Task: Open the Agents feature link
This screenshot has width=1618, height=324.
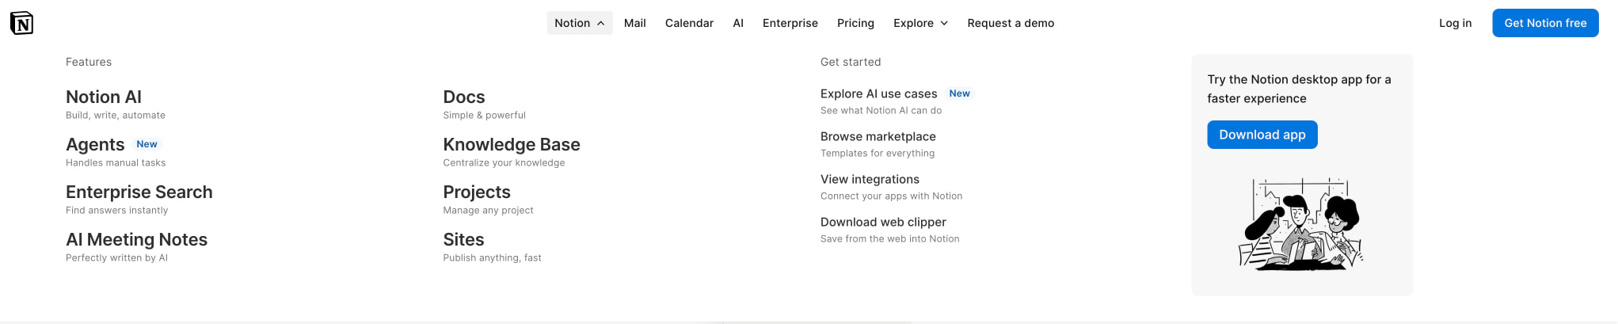Action: point(95,144)
